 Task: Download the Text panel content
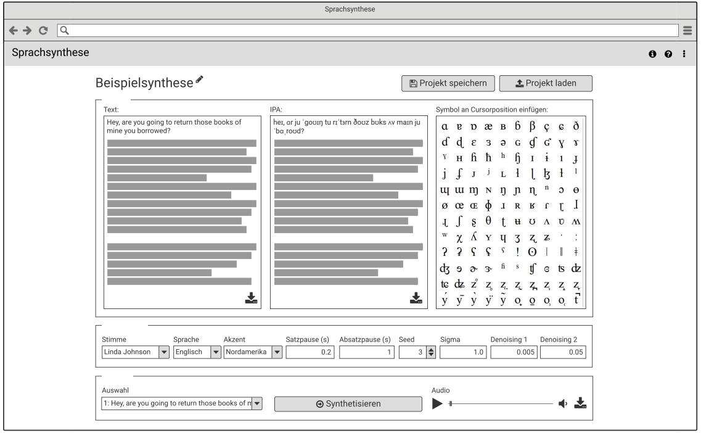(251, 298)
